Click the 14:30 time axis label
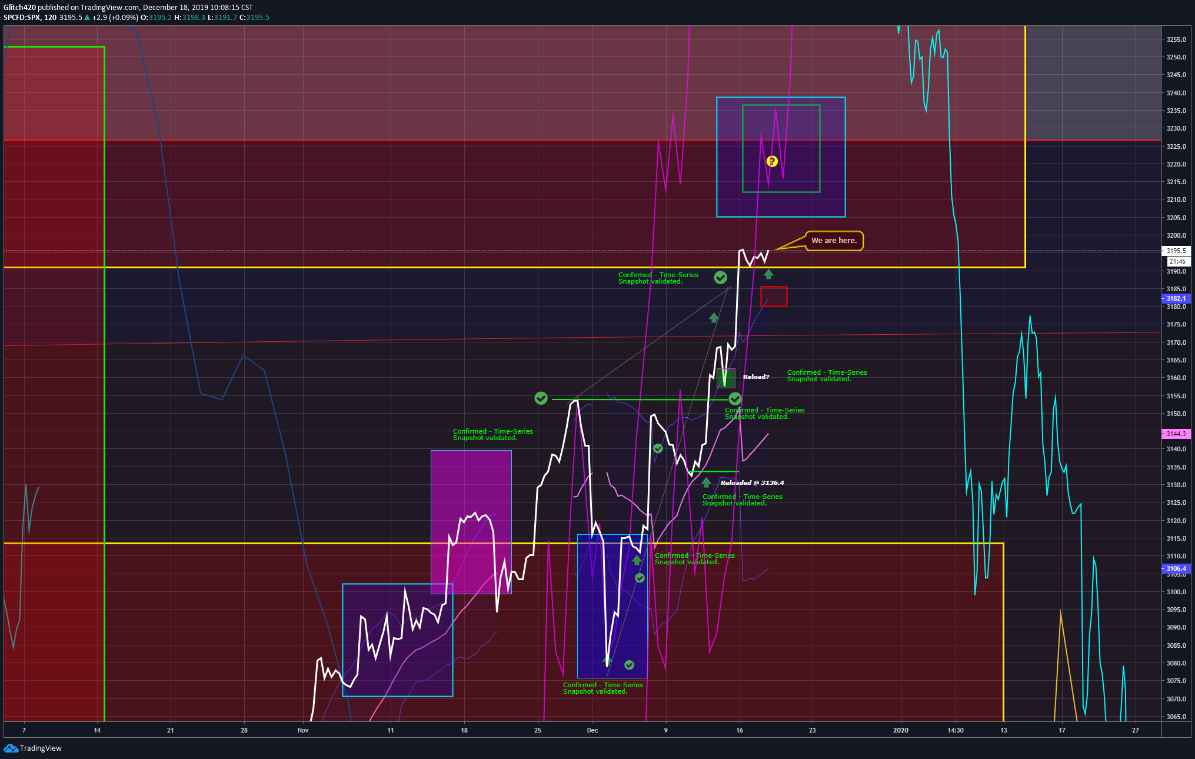This screenshot has height=759, width=1195. (956, 730)
